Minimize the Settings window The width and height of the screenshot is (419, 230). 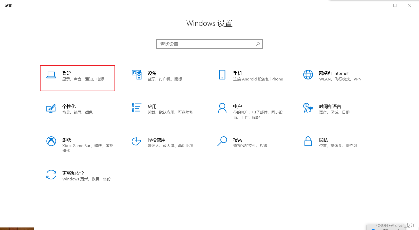pos(380,5)
